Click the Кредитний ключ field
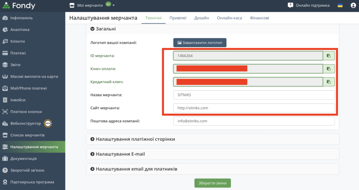 coord(248,82)
